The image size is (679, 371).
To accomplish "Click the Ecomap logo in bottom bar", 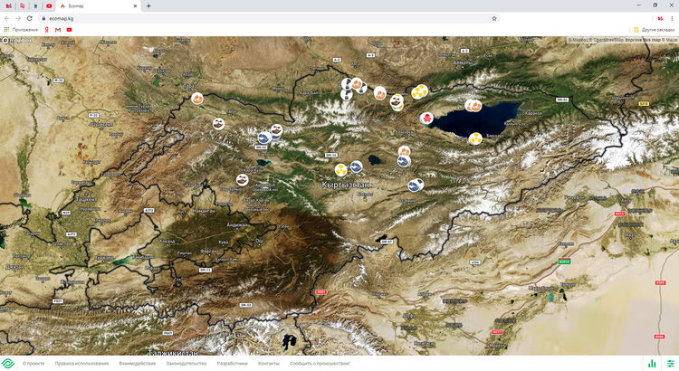I will [x=7, y=363].
